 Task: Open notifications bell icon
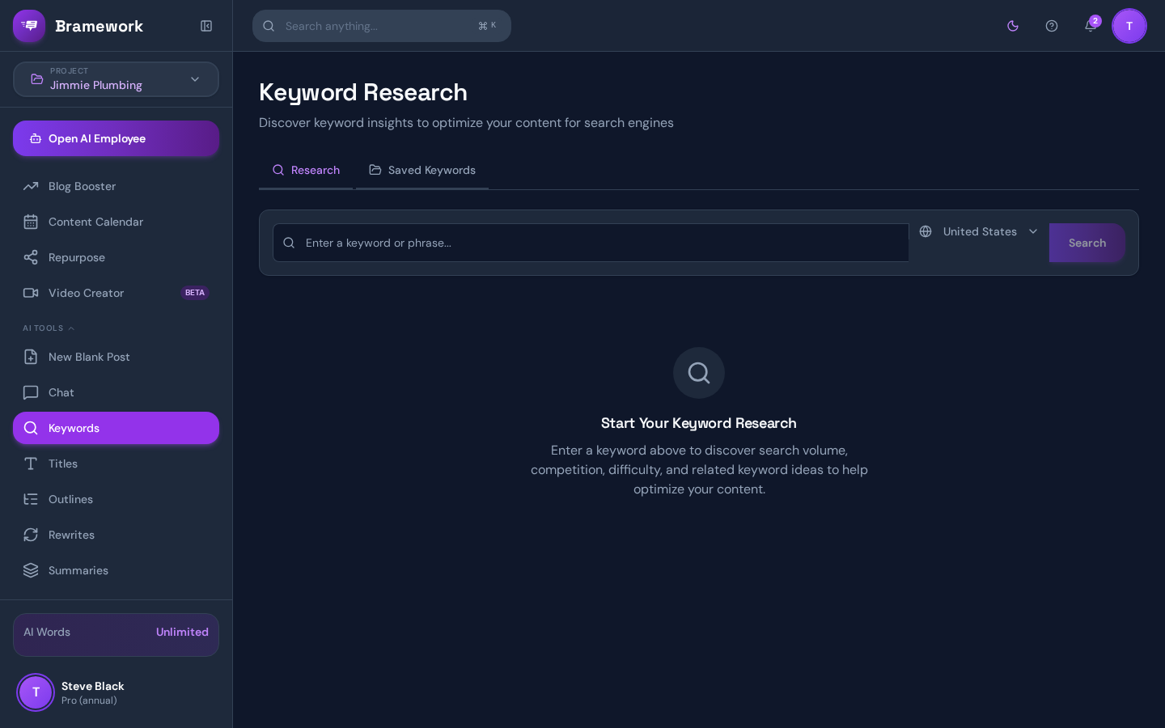coord(1091,26)
